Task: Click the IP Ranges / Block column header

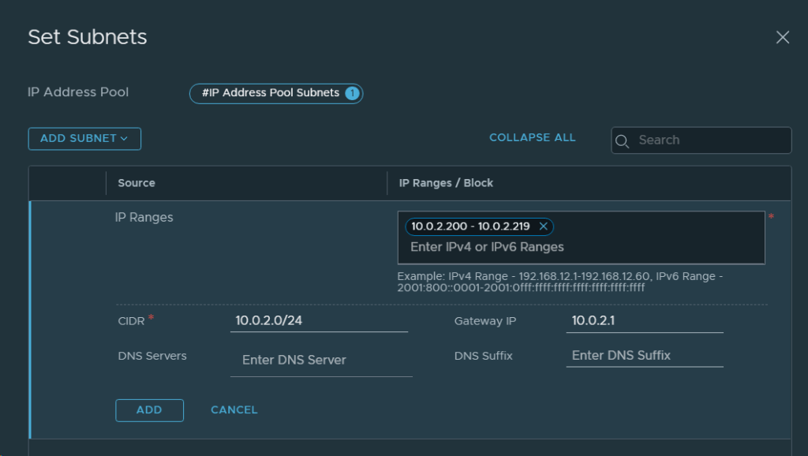Action: [446, 183]
